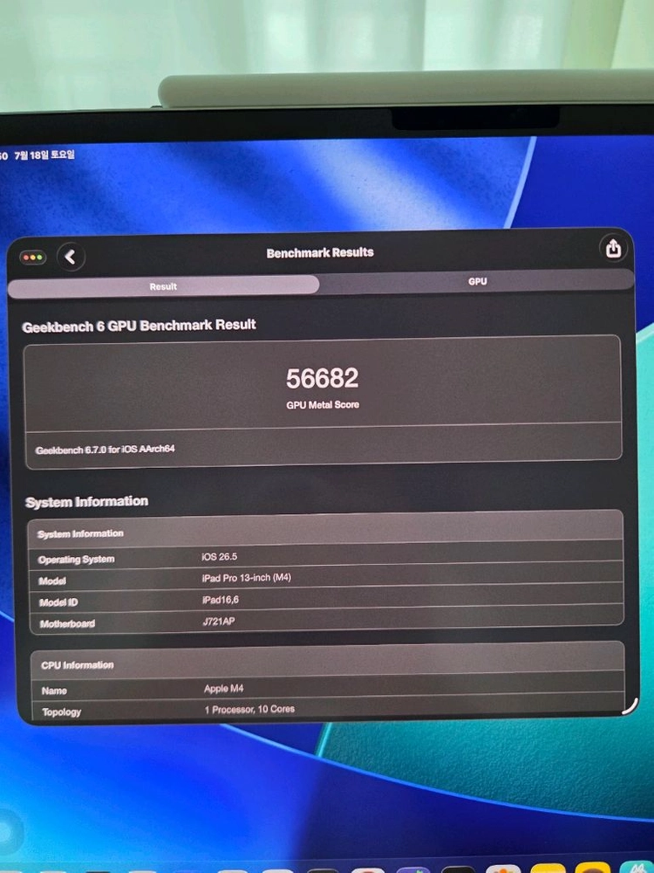Click the Topology row label
Image resolution: width=654 pixels, height=873 pixels.
pyautogui.click(x=61, y=712)
